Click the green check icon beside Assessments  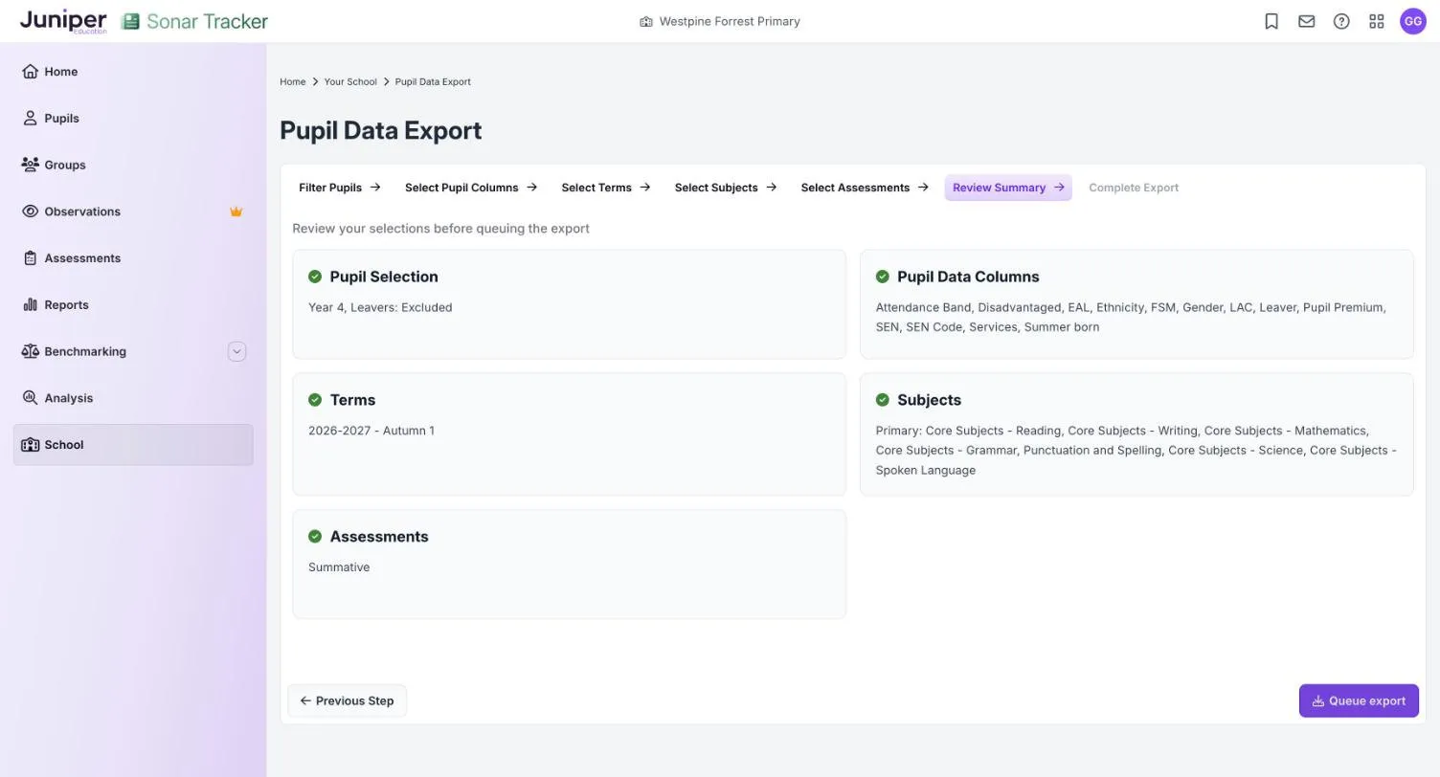(315, 537)
